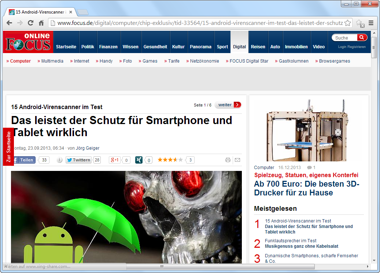
Task: Click the Registrieren link
Action: click(357, 47)
